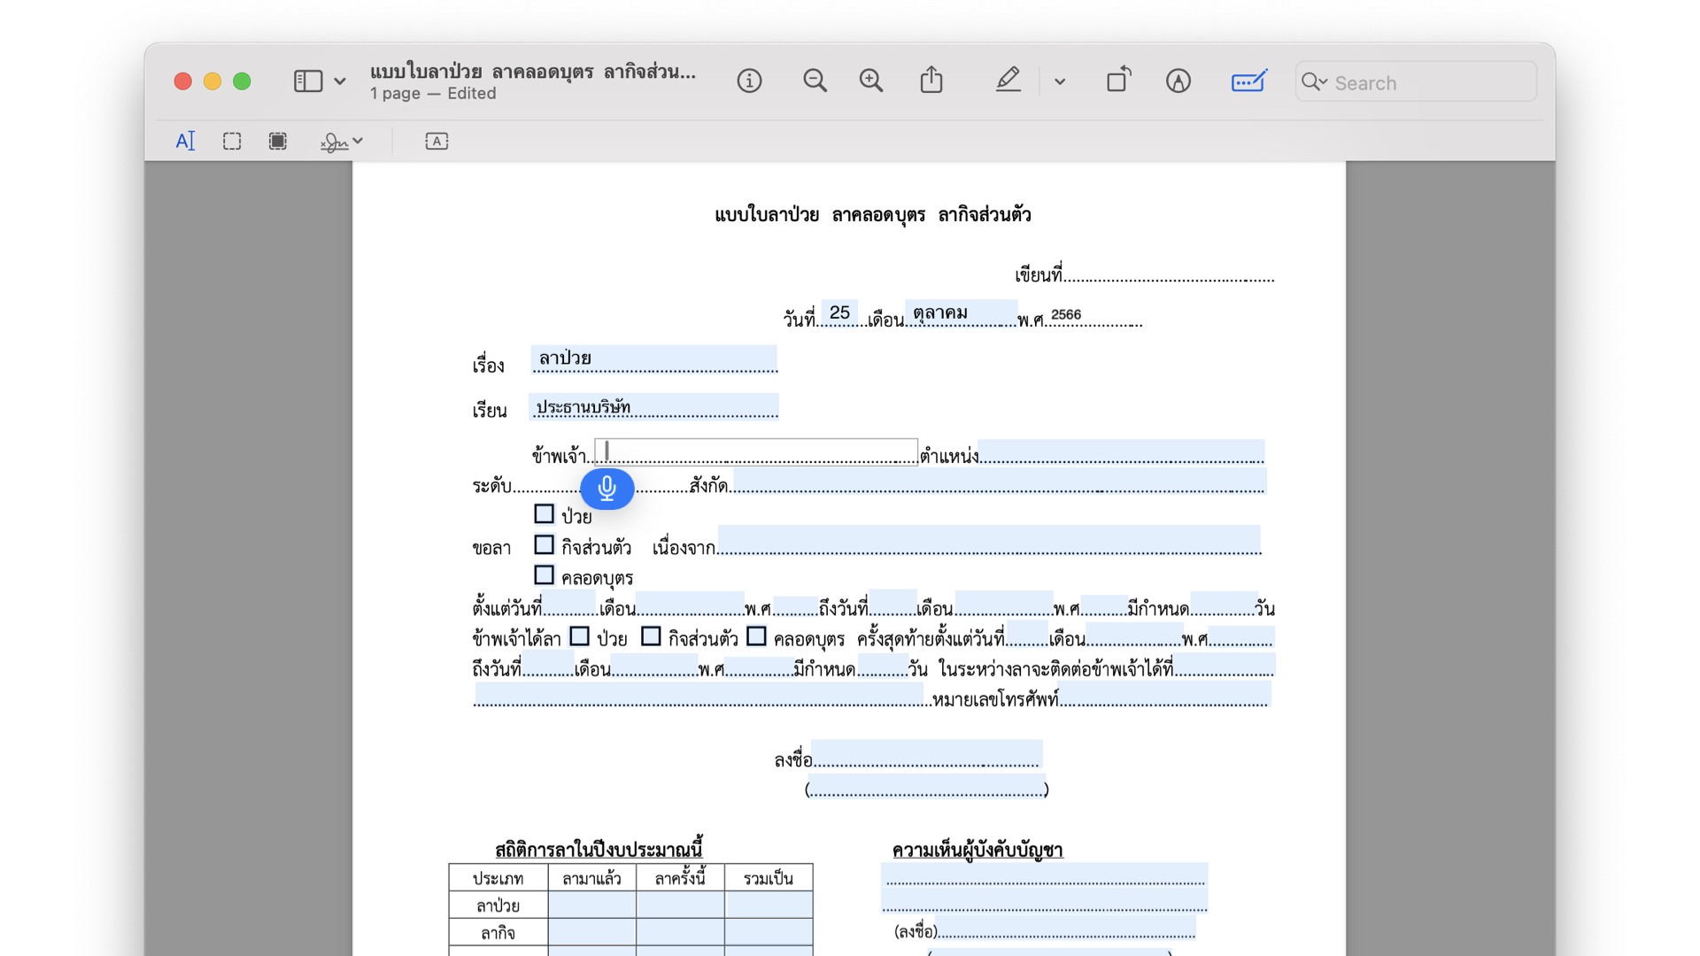The height and width of the screenshot is (956, 1700).
Task: Select the Text Selection tool
Action: coord(185,142)
